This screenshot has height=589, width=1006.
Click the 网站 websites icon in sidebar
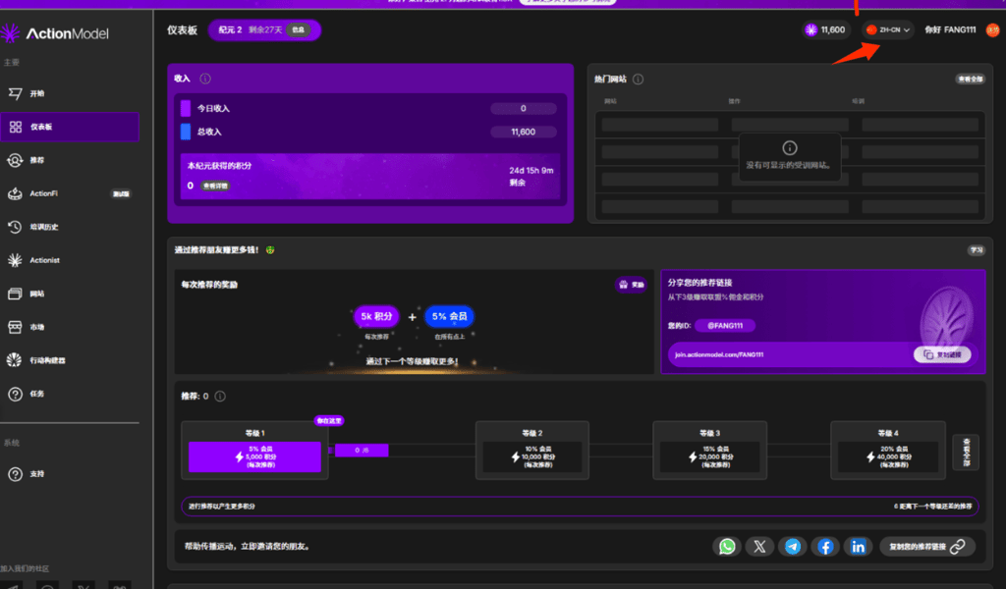point(15,294)
